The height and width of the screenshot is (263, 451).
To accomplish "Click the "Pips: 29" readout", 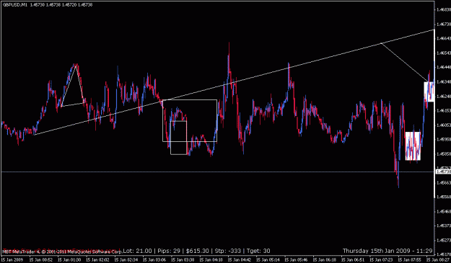I will tap(168, 251).
